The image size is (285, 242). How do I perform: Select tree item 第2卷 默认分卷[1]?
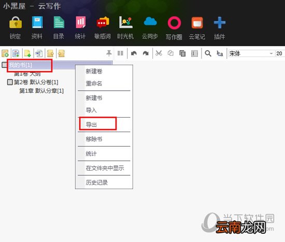(x=36, y=82)
